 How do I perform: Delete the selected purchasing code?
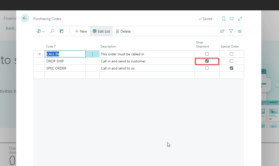pyautogui.click(x=123, y=31)
